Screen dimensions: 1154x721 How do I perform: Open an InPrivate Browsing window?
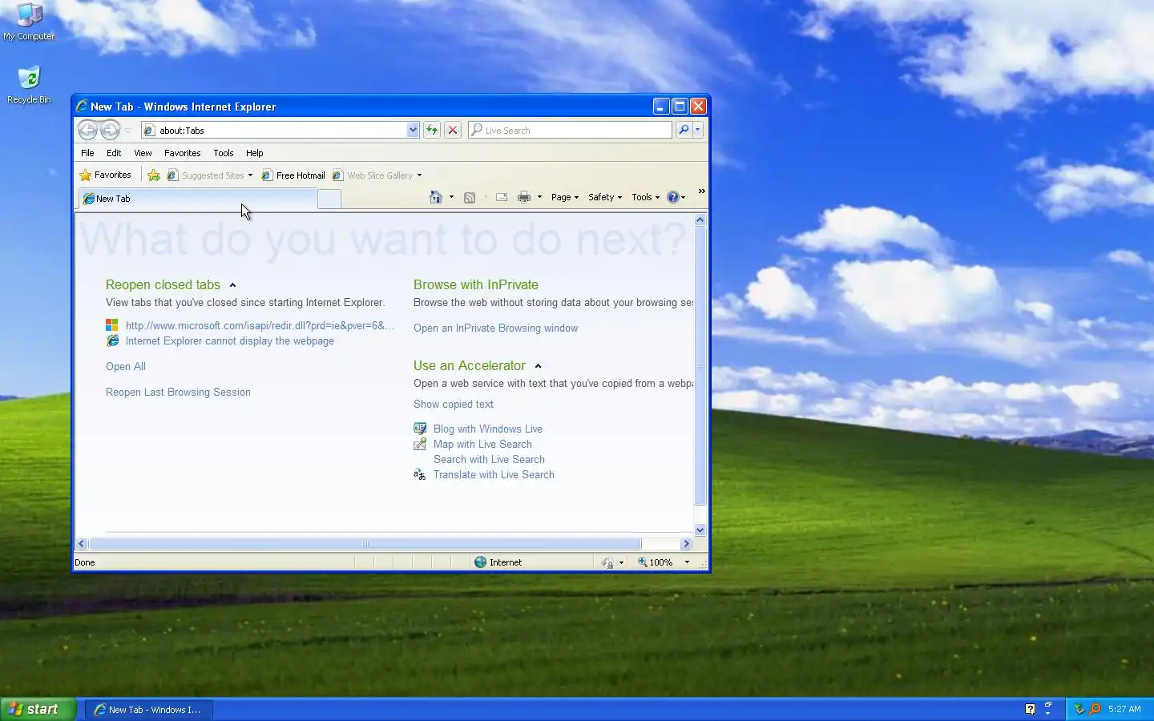(495, 328)
